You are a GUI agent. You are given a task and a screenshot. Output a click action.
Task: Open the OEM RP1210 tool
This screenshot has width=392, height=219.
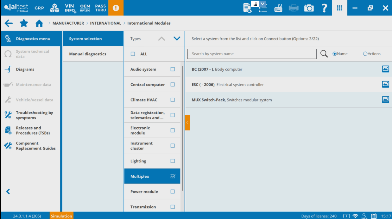pyautogui.click(x=85, y=8)
